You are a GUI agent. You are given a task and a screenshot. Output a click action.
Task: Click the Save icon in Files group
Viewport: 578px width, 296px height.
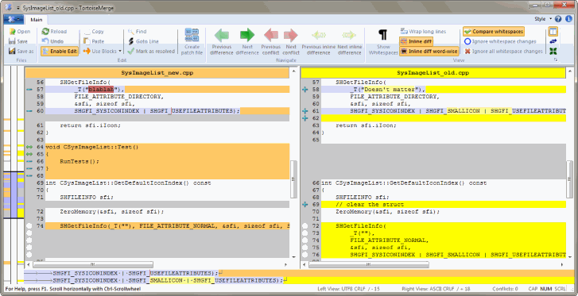pyautogui.click(x=12, y=41)
